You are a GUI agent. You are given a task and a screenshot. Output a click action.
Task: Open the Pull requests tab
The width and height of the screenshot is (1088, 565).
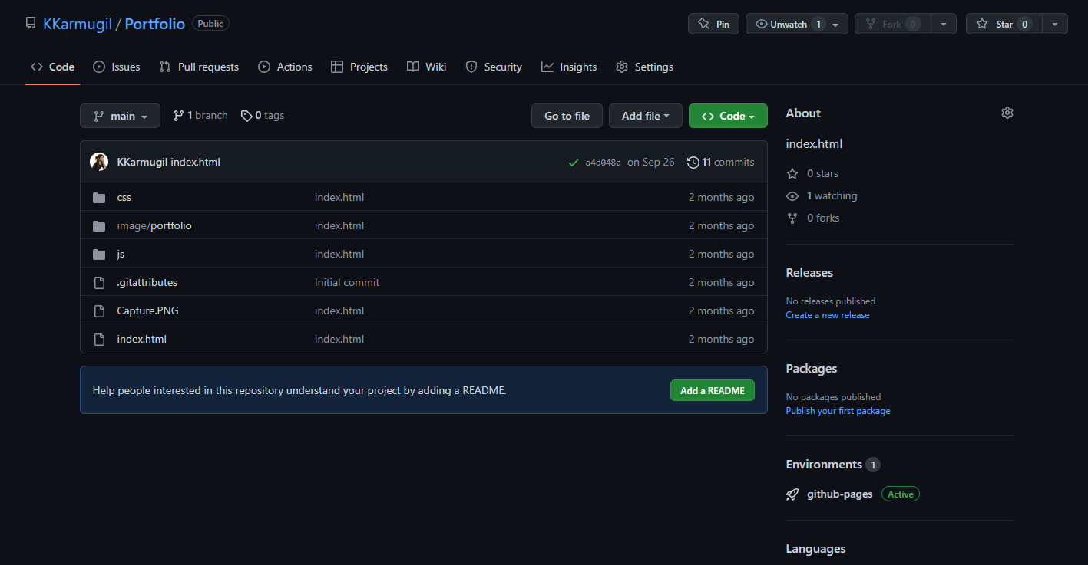(199, 67)
